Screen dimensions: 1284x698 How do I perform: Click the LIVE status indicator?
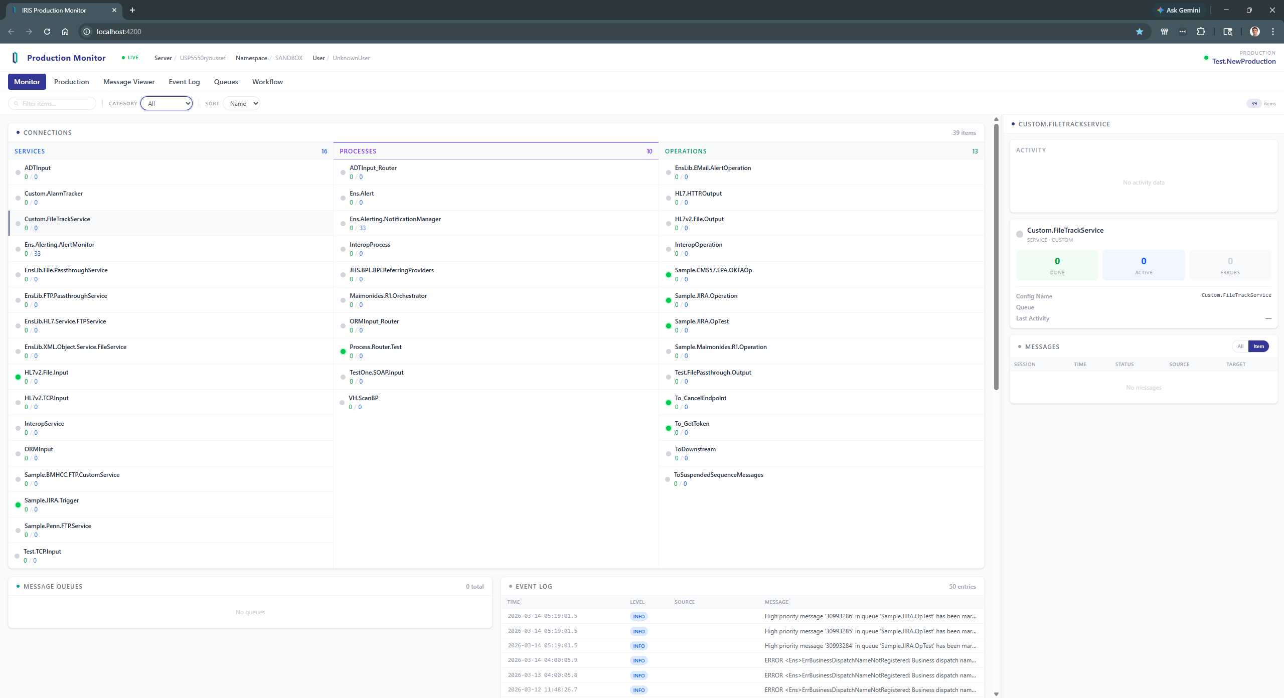129,57
